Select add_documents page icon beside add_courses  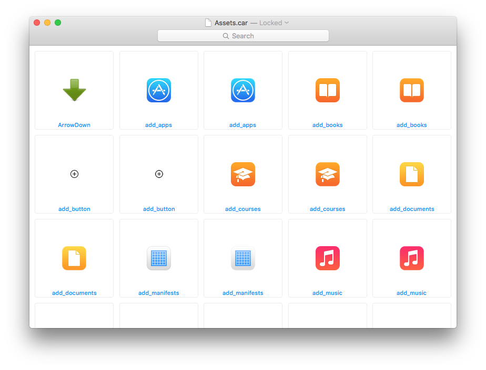pyautogui.click(x=412, y=174)
